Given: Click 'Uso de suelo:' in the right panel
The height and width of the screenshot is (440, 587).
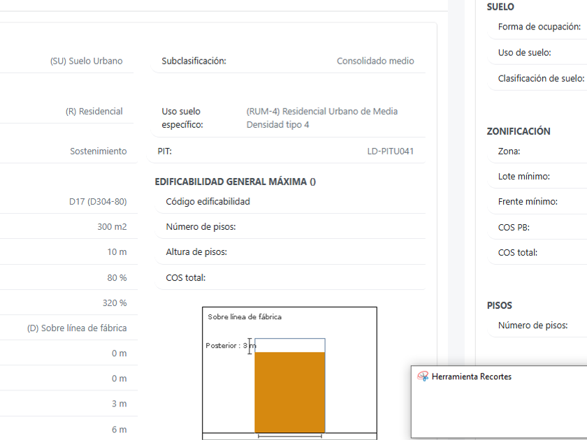Looking at the screenshot, I should (524, 53).
